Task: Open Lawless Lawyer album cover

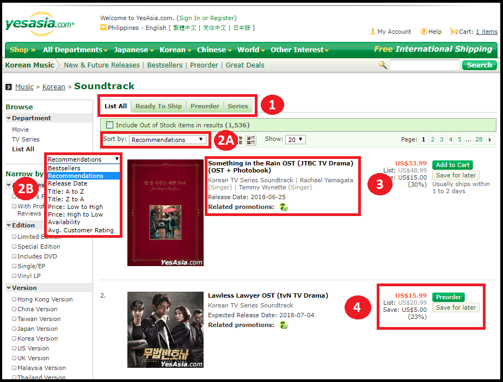Action: pyautogui.click(x=165, y=329)
